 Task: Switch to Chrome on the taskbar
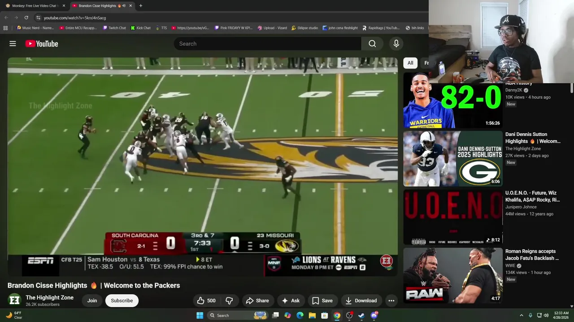pos(337,315)
